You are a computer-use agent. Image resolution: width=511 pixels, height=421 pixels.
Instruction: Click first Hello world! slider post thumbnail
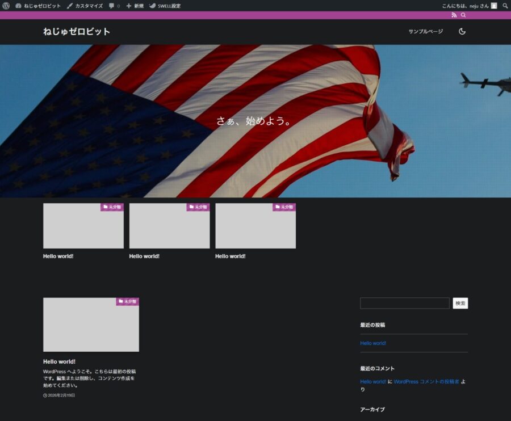[x=83, y=226]
